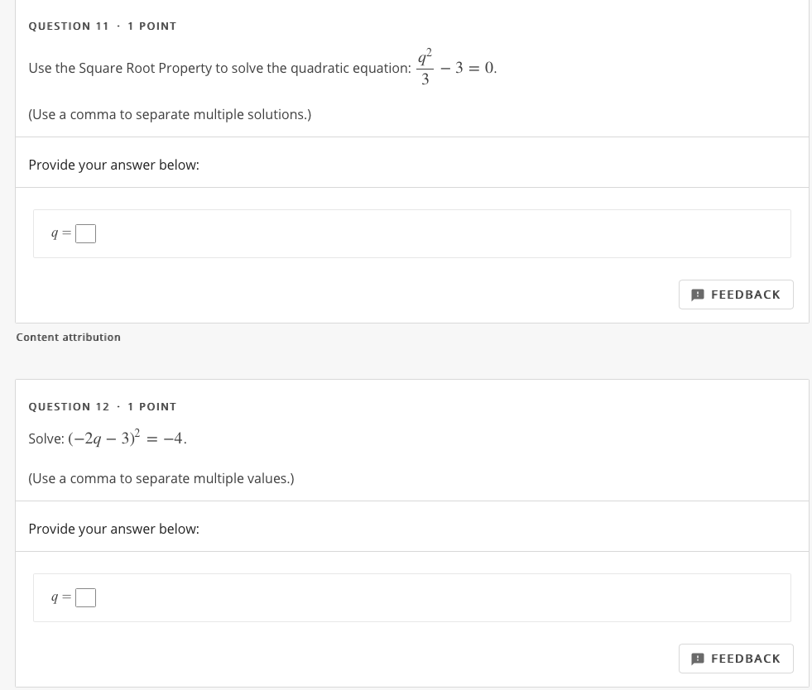Screen dimensions: 812x690
Task: Open feedback for Question 12
Action: 736,659
